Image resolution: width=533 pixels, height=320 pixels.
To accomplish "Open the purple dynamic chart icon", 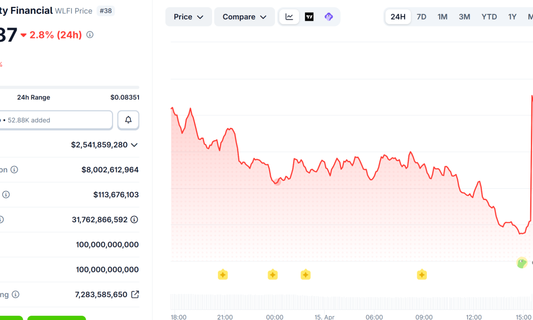I will (x=329, y=17).
